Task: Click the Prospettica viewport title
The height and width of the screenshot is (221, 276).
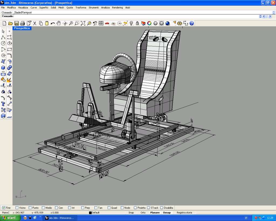Action: point(22,28)
